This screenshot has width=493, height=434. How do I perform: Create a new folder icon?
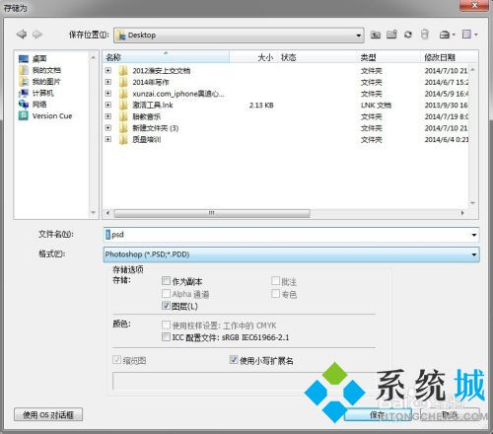pyautogui.click(x=391, y=35)
